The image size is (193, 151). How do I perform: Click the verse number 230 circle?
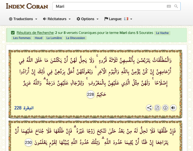point(28,142)
